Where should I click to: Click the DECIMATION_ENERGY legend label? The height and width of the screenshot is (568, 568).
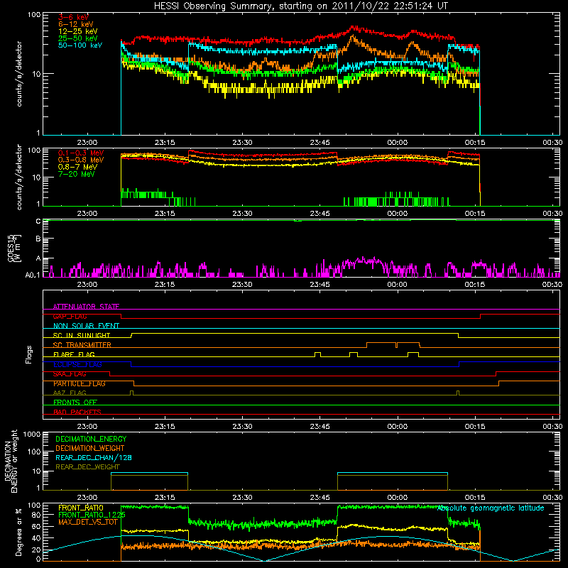click(91, 439)
